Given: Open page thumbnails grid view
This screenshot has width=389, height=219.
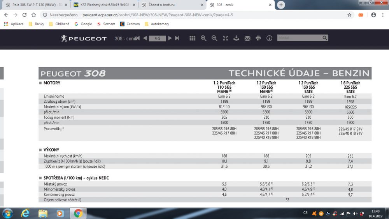Looking at the screenshot, I should pyautogui.click(x=192, y=38).
